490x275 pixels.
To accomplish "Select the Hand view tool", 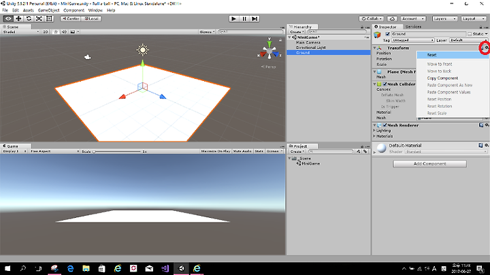I will (8, 19).
